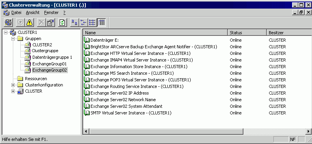
Task: Click icon of Datenträger E: resource
Action: [87, 40]
